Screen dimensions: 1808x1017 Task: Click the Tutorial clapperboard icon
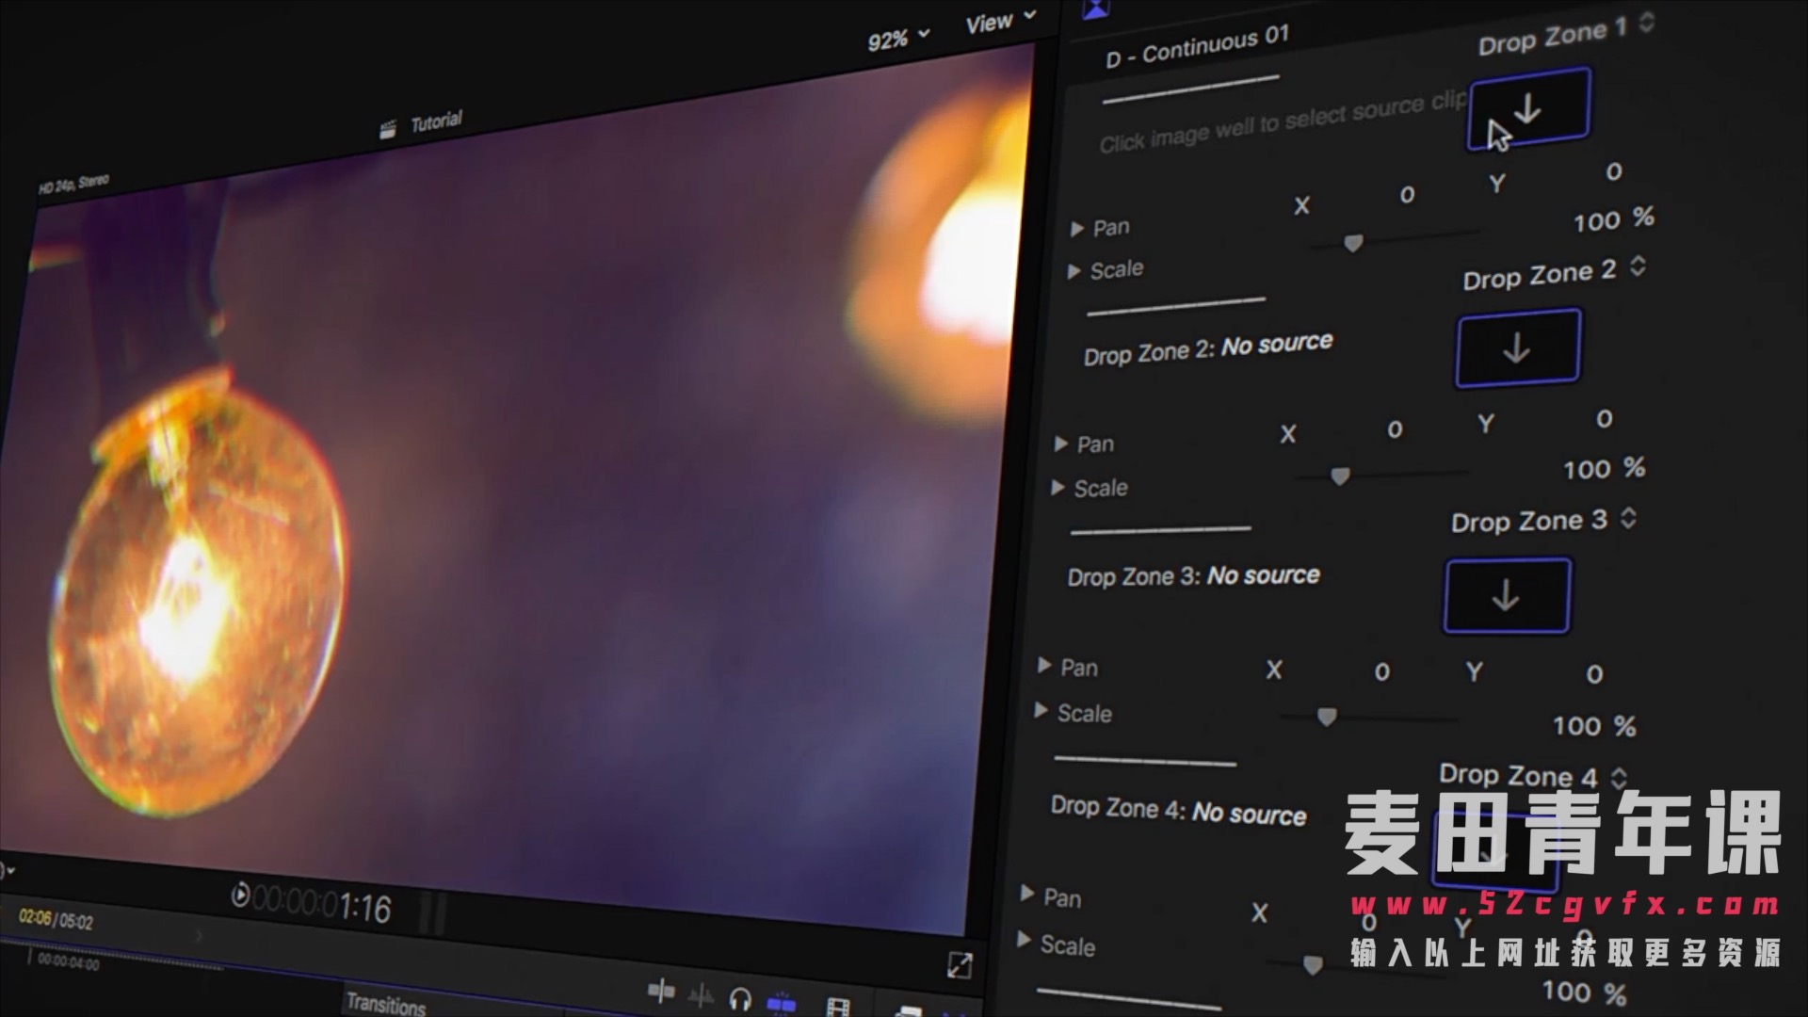pos(387,130)
